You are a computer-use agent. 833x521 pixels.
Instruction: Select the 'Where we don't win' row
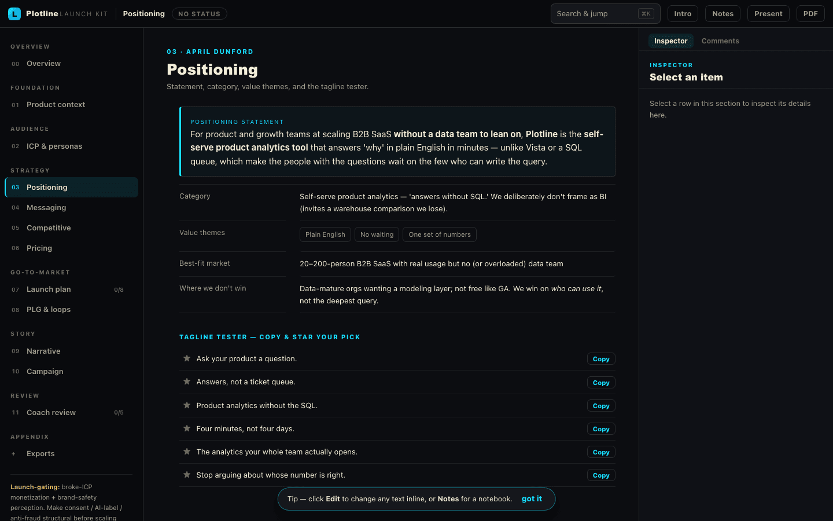397,295
